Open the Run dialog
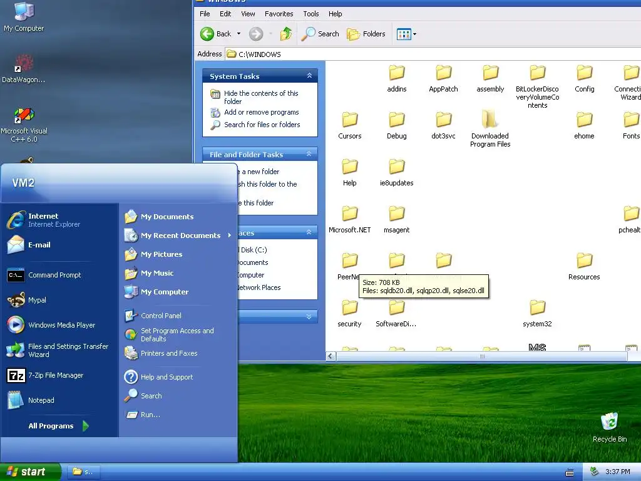The width and height of the screenshot is (641, 481). point(142,415)
